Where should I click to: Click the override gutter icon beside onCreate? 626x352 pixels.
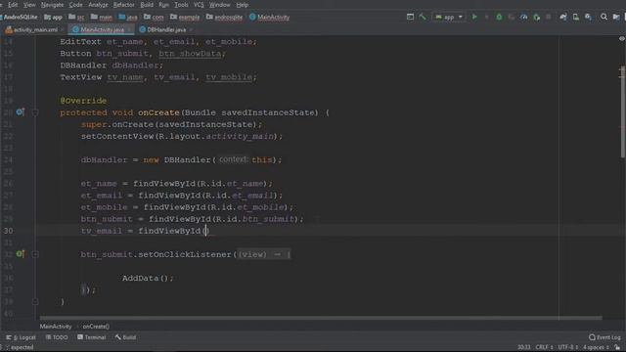[20, 112]
